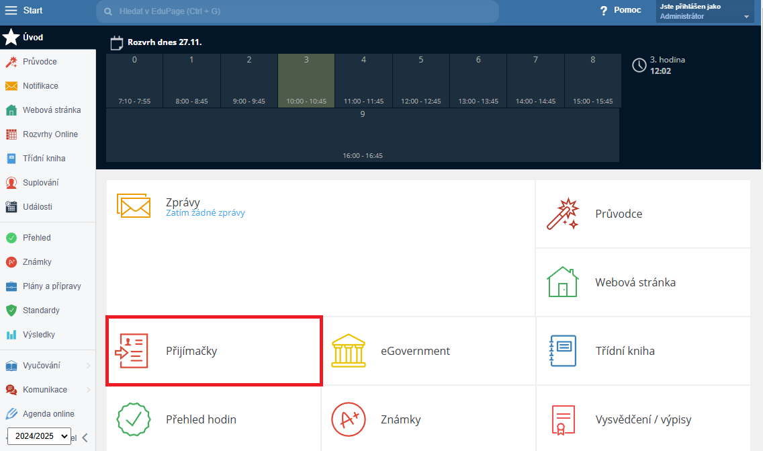Viewport: 763px width, 451px height.
Task: Click the Agenda online label in sidebar
Action: coord(48,414)
